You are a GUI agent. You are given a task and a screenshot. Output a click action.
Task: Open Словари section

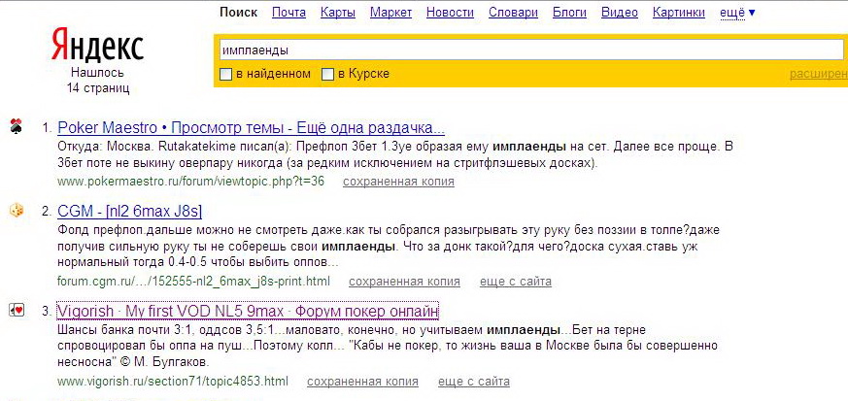click(513, 12)
